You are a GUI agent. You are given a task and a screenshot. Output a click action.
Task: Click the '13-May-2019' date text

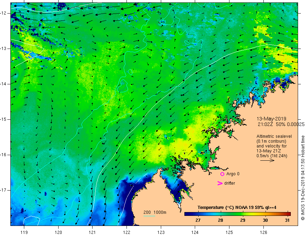(x=271, y=119)
